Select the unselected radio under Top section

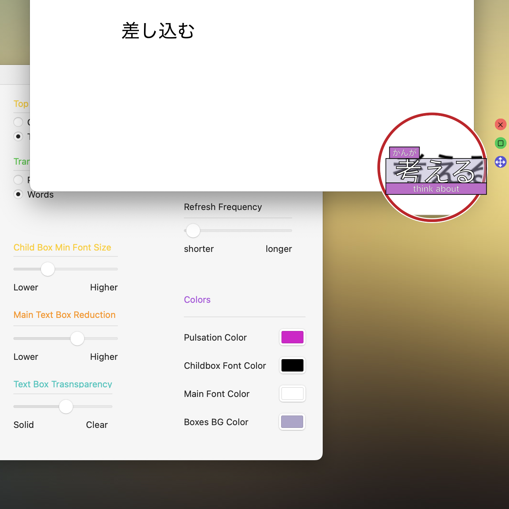point(18,122)
